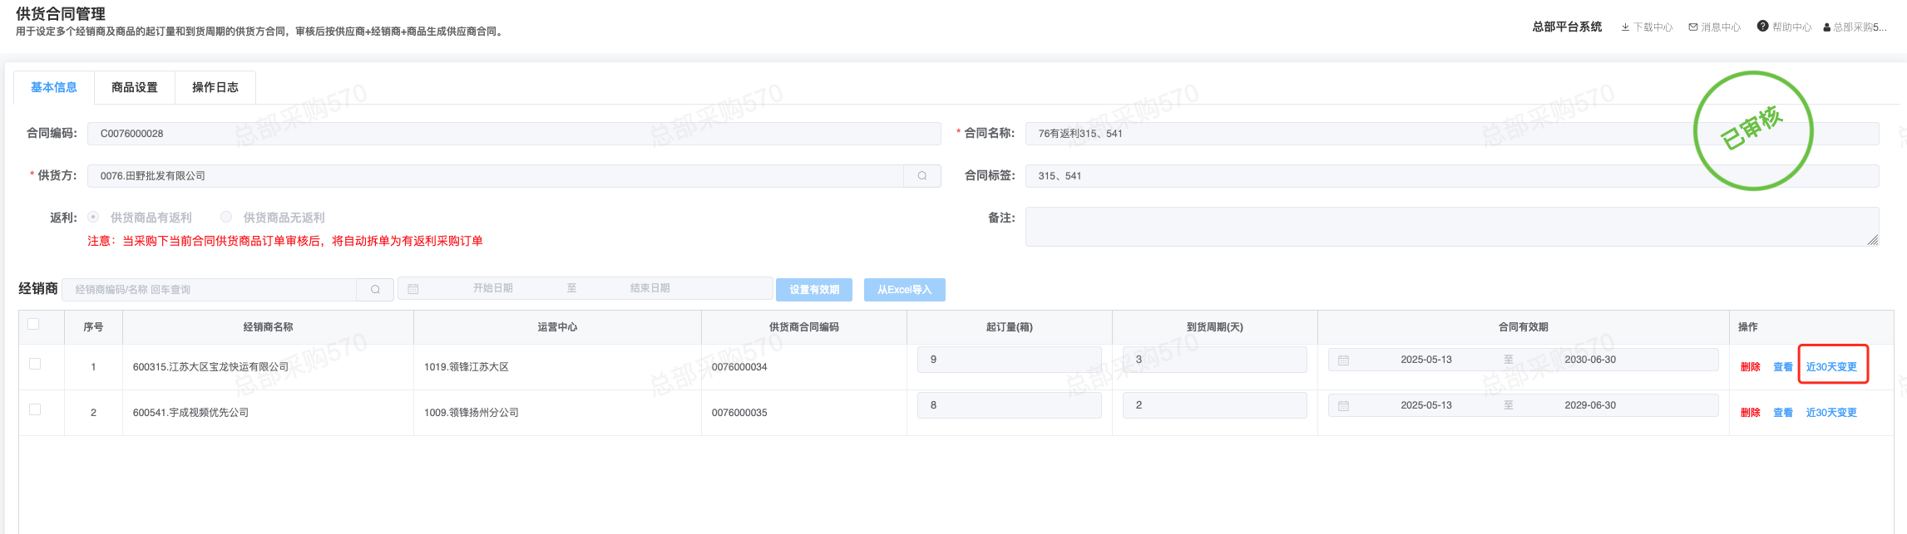Viewport: 1907px width, 534px height.
Task: Open the download center icon
Action: click(1625, 27)
